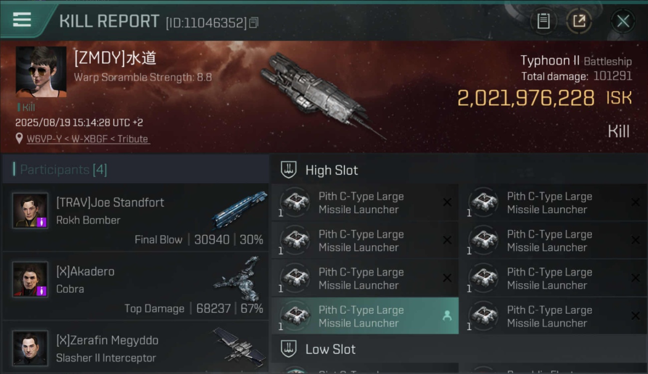The image size is (648, 374).
Task: Click the person icon on highlighted launcher
Action: point(447,316)
